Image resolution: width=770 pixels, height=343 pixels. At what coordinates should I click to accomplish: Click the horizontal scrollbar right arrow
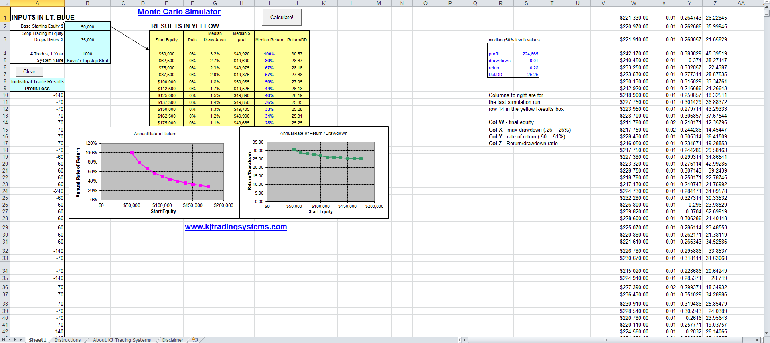(757, 340)
